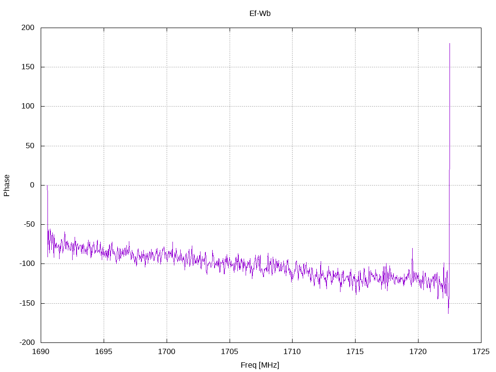
Task: Click the plot title Ef-Wb
Action: (x=260, y=13)
